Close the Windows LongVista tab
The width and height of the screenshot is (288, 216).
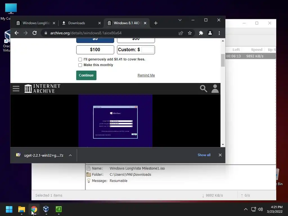coord(54,23)
